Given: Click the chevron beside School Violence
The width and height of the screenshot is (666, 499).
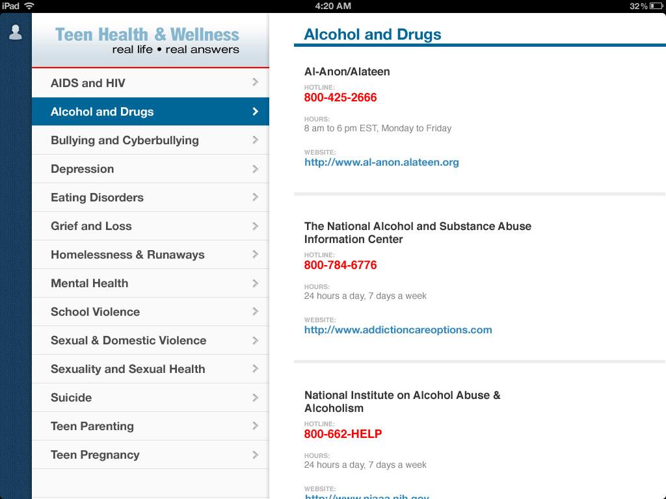Looking at the screenshot, I should click(255, 311).
